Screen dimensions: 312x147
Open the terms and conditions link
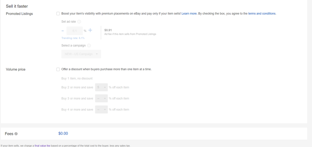point(262,13)
